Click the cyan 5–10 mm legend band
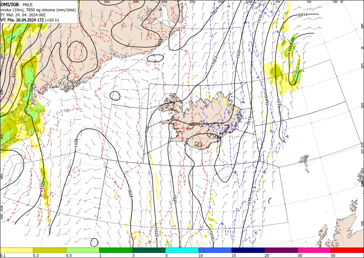 click(182, 250)
